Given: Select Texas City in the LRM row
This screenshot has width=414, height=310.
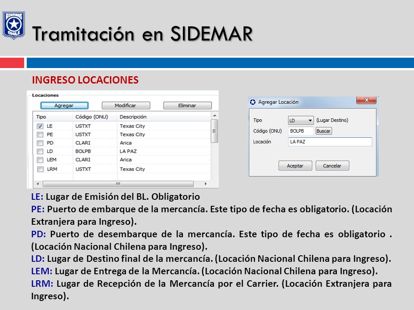Looking at the screenshot, I should (x=132, y=169).
